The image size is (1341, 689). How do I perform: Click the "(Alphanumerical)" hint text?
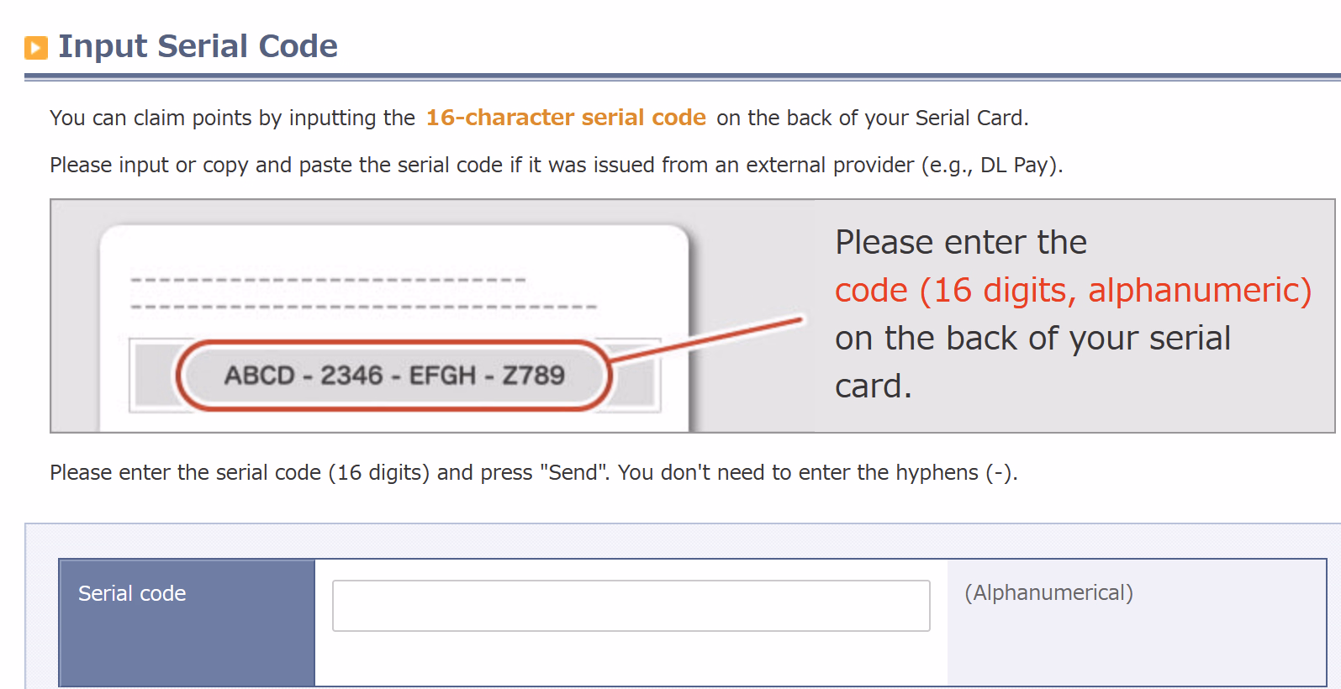[1048, 593]
